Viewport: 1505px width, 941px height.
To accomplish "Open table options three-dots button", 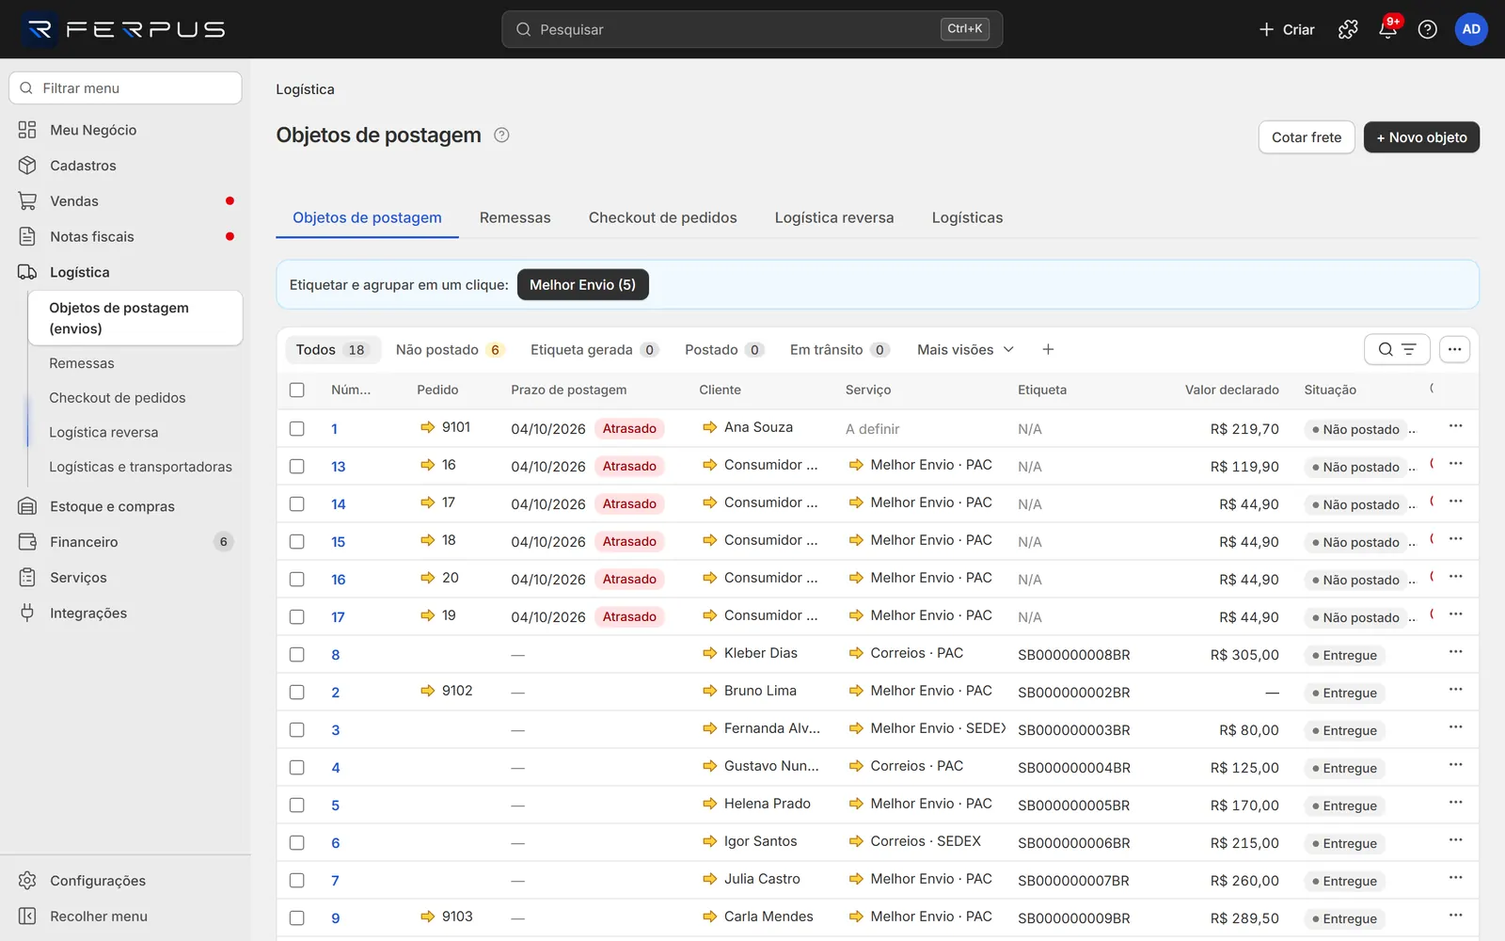I will pyautogui.click(x=1454, y=349).
